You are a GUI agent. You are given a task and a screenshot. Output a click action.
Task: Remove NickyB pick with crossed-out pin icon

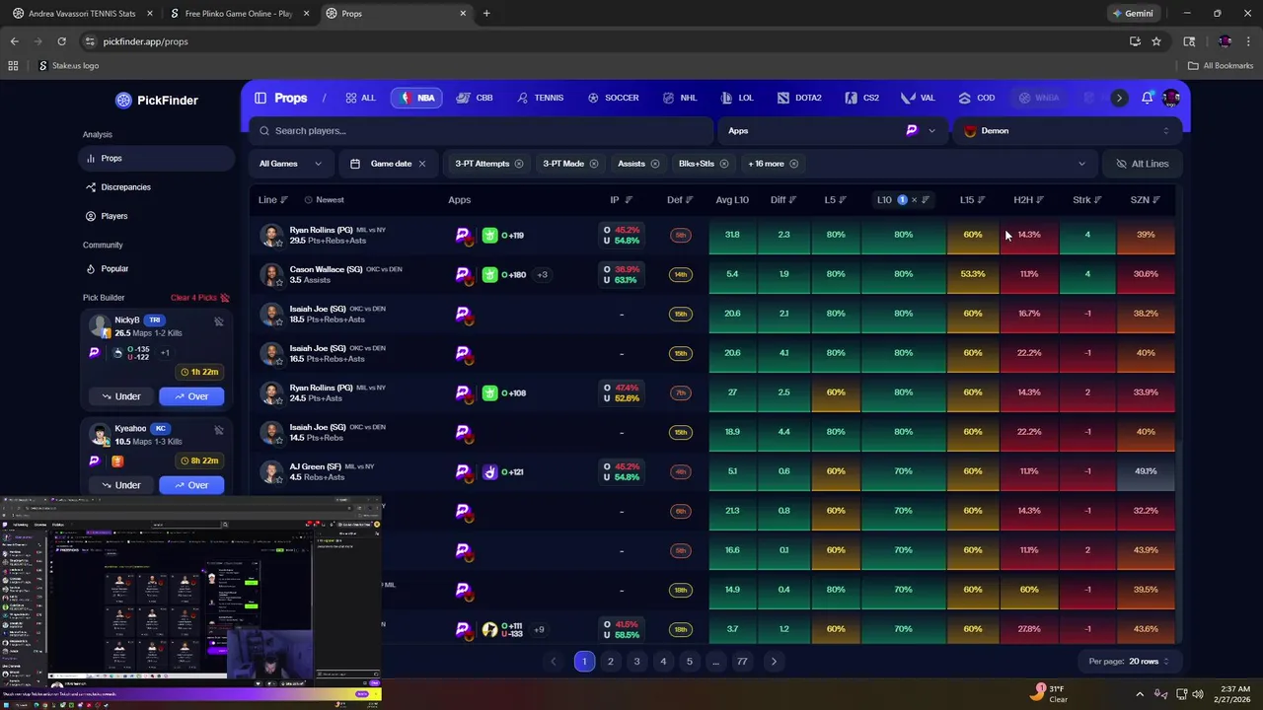point(219,321)
